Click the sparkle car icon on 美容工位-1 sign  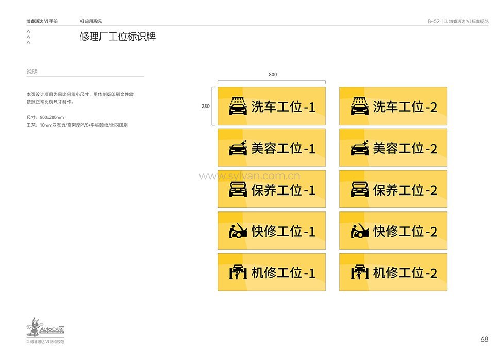[238, 148]
